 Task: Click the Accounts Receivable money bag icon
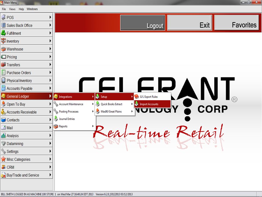(3, 112)
